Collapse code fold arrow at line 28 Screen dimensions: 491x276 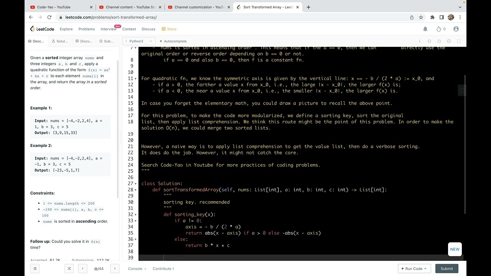[x=135, y=190]
